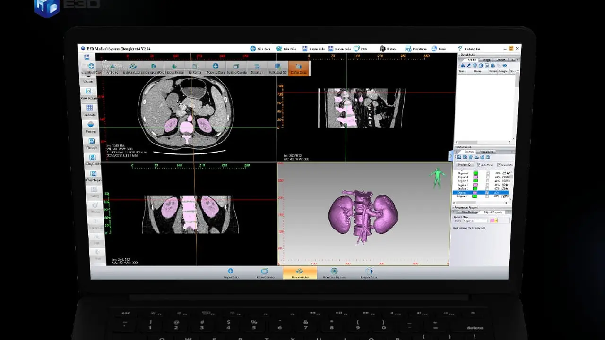Open the Object Property tab
The height and width of the screenshot is (340, 605).
tap(493, 212)
